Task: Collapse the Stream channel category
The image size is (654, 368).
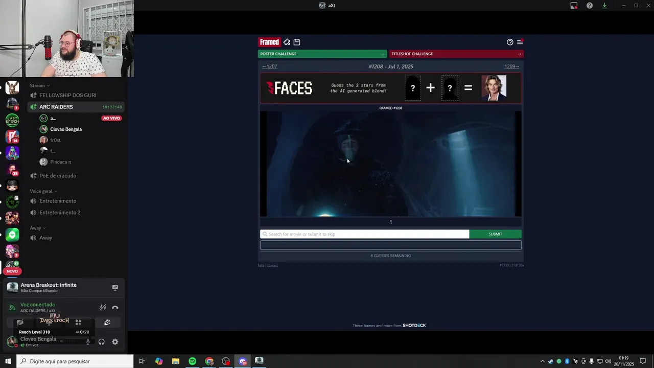Action: (39, 85)
